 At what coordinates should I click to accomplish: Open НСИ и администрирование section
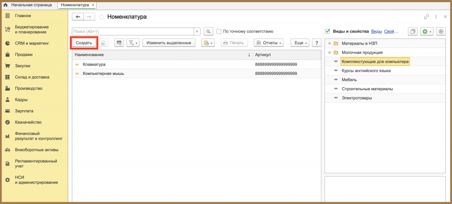pyautogui.click(x=32, y=180)
